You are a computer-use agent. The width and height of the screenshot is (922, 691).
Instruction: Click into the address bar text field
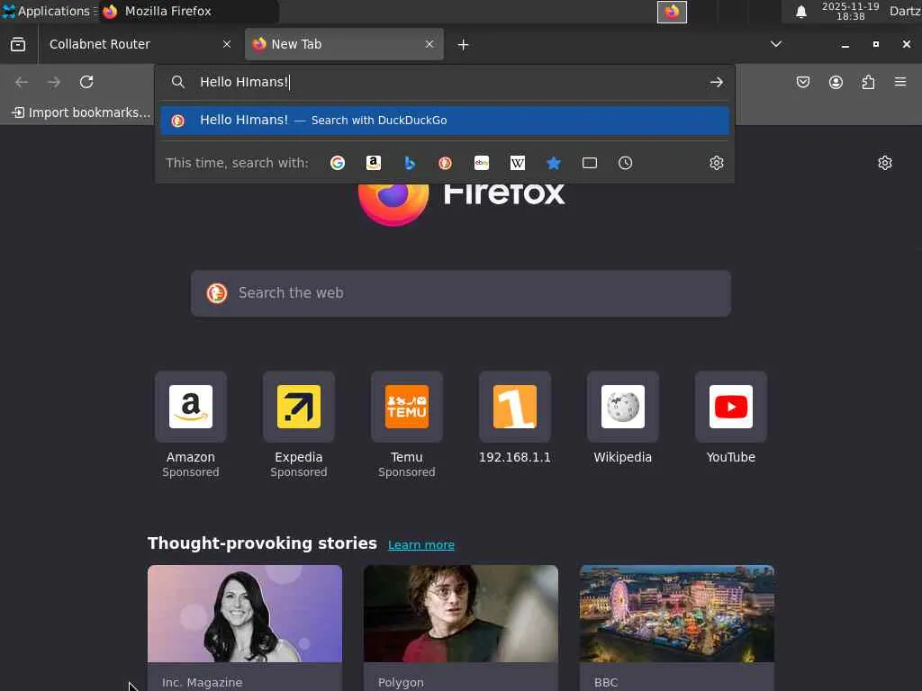(447, 82)
